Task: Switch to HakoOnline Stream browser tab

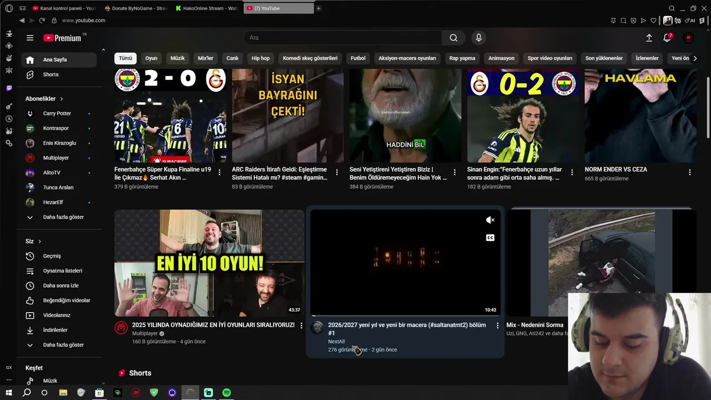Action: (207, 8)
